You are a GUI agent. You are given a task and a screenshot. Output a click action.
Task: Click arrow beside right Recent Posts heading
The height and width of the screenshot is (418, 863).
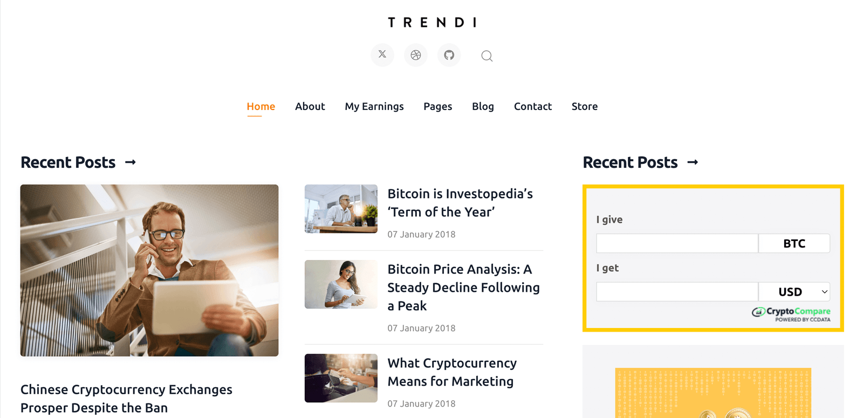(x=693, y=162)
